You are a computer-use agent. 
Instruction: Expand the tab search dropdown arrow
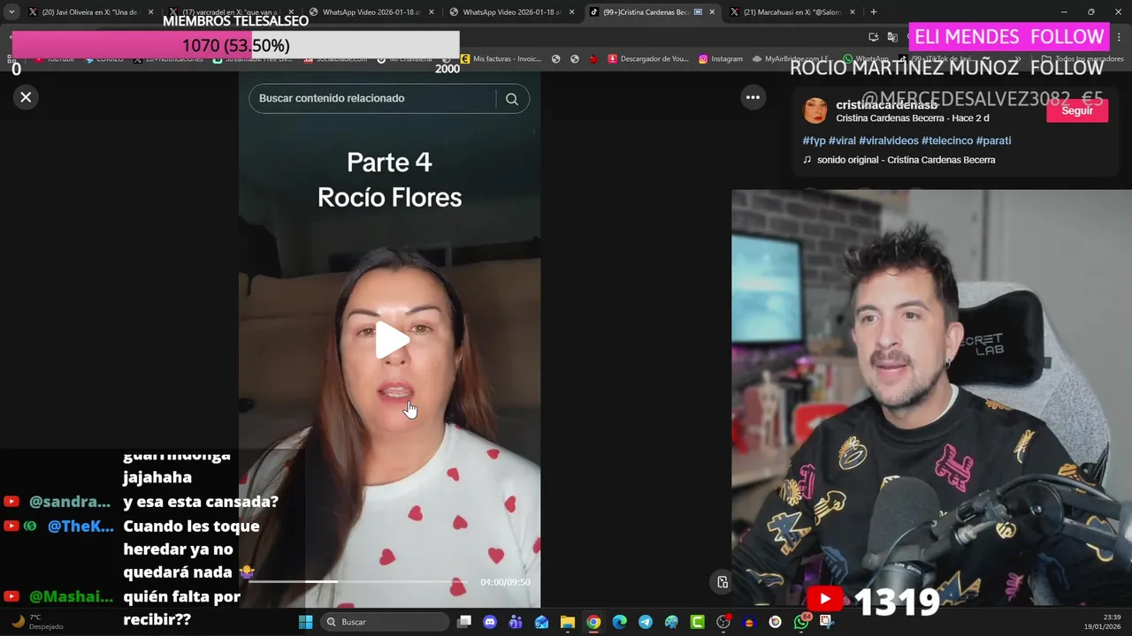tap(11, 12)
